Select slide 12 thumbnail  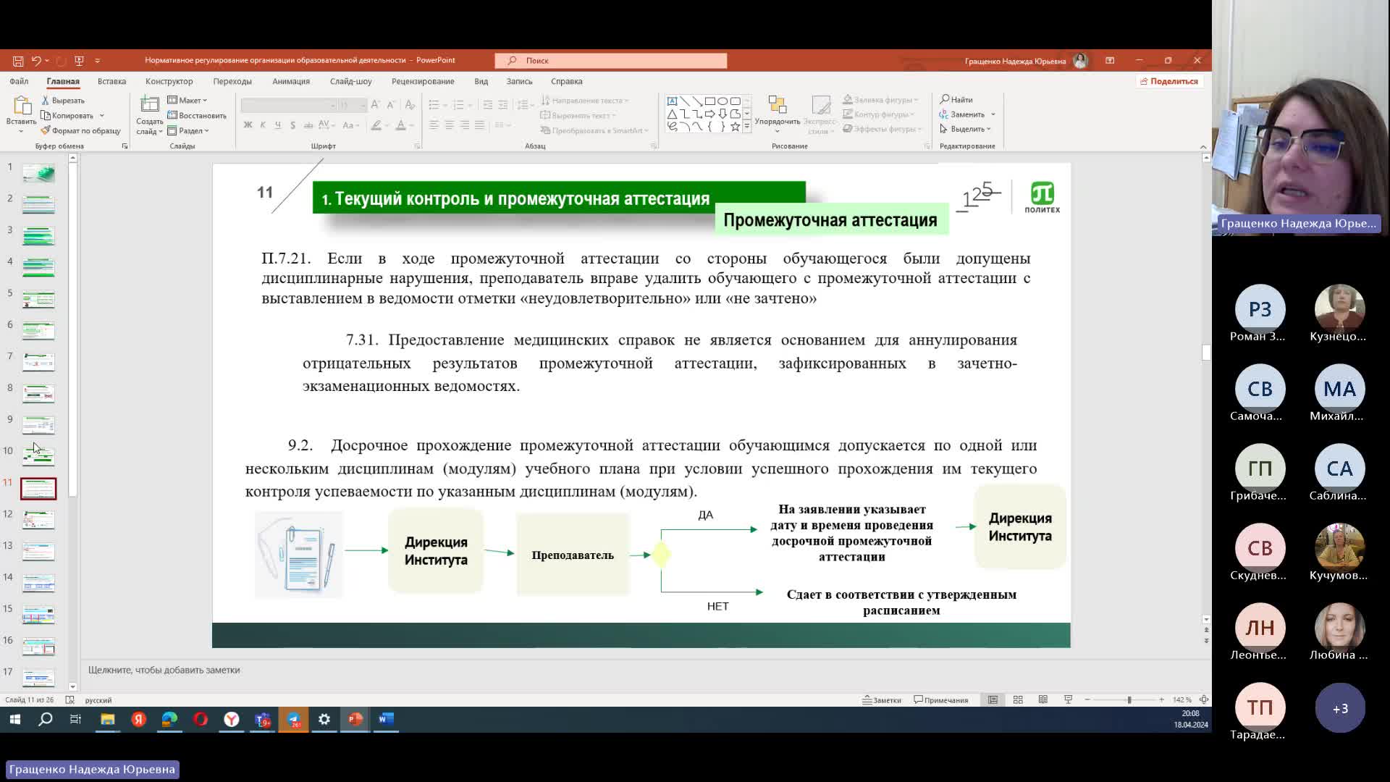tap(38, 520)
